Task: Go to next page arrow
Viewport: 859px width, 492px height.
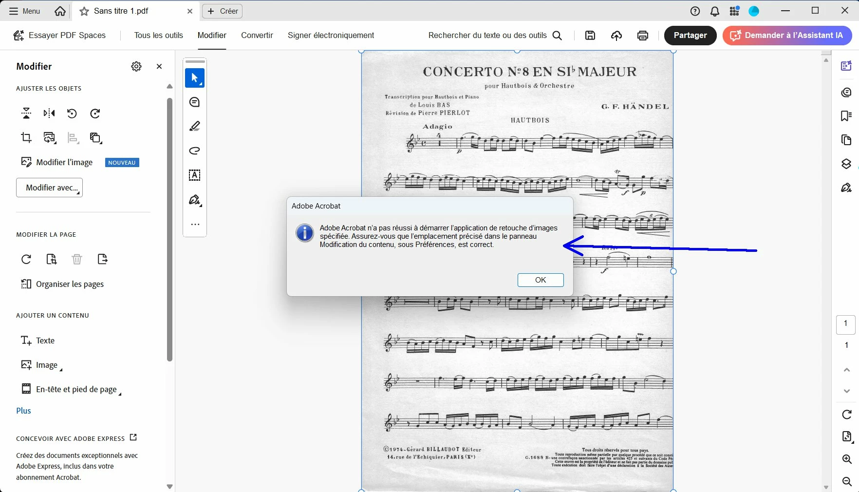Action: coord(847,391)
